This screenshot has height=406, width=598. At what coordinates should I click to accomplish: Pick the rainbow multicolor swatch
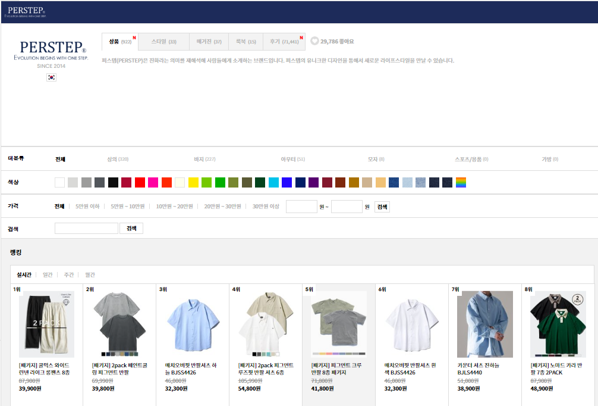click(x=461, y=183)
